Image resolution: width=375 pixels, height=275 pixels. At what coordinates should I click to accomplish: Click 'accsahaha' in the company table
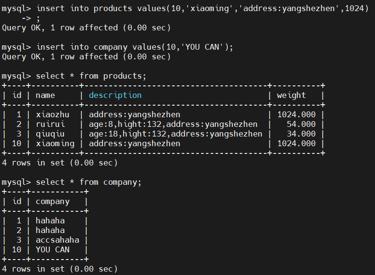(x=57, y=240)
